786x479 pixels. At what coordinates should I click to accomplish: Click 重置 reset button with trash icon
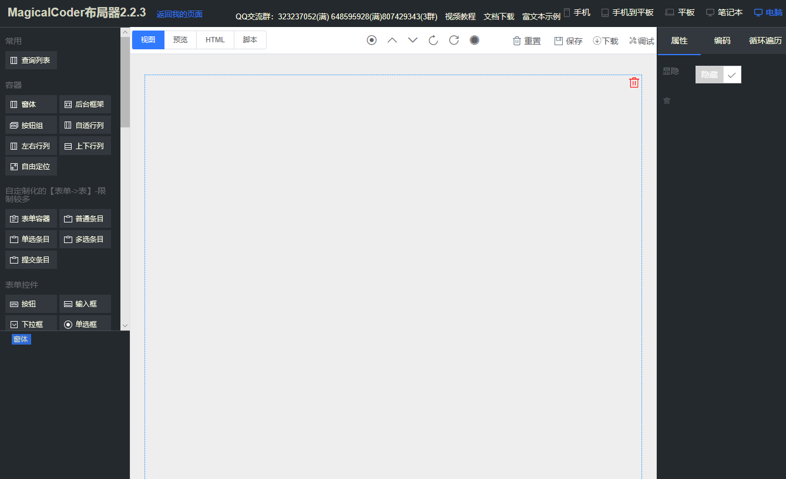(x=527, y=41)
